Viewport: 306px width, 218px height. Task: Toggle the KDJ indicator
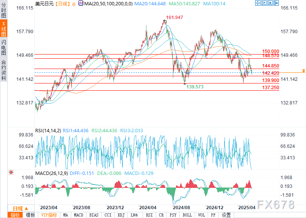(121, 215)
